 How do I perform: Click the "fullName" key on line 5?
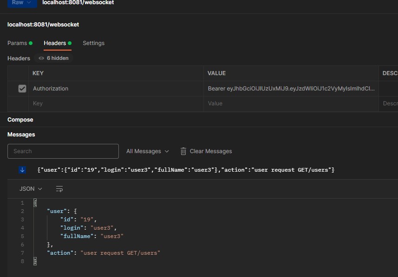[x=77, y=236]
